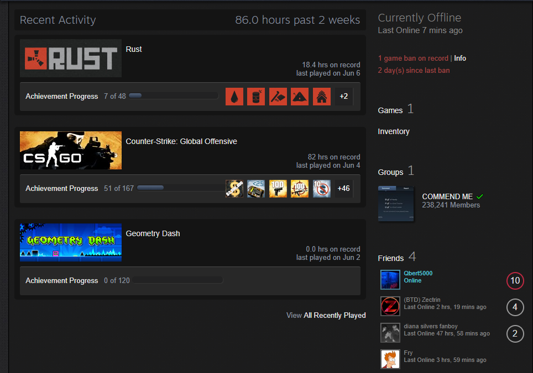The height and width of the screenshot is (373, 533).
Task: View All Recently Played games
Action: tap(334, 315)
